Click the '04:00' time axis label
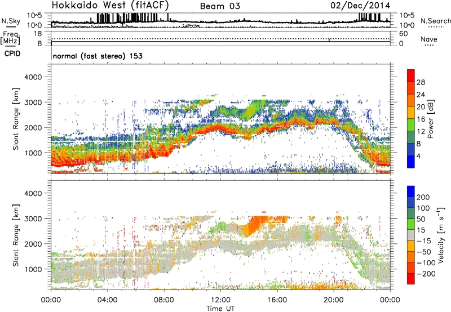This screenshot has width=451, height=312. (x=107, y=300)
